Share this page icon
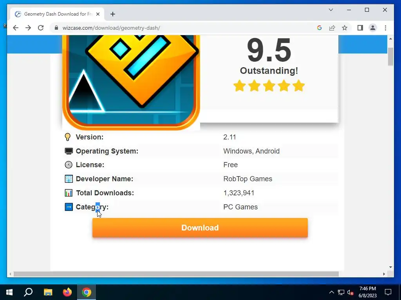 click(x=332, y=28)
